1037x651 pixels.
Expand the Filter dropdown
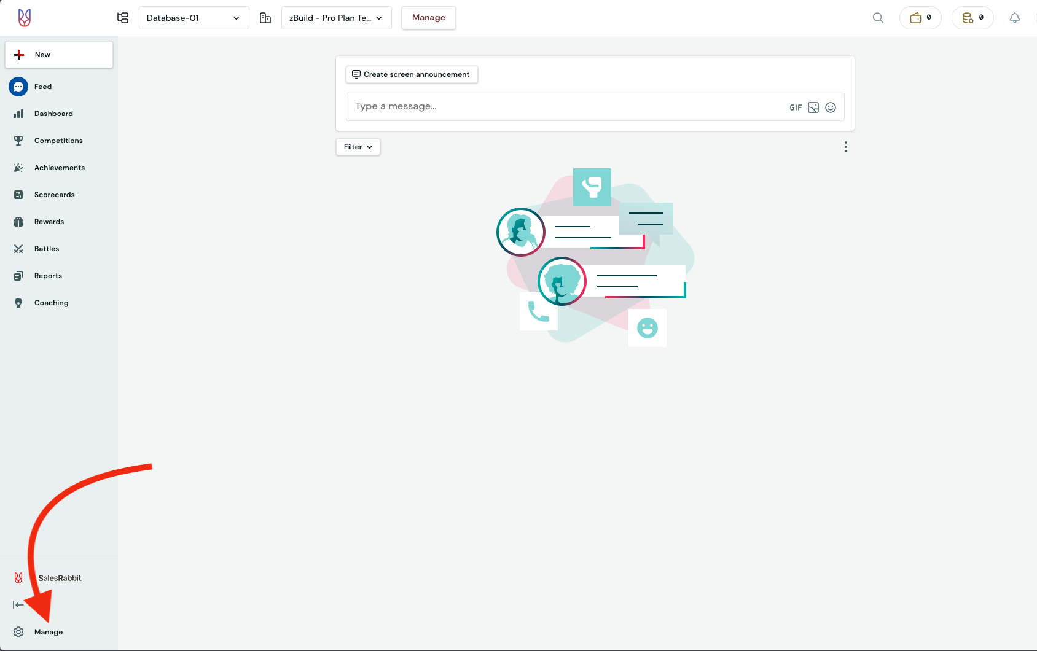(x=358, y=147)
